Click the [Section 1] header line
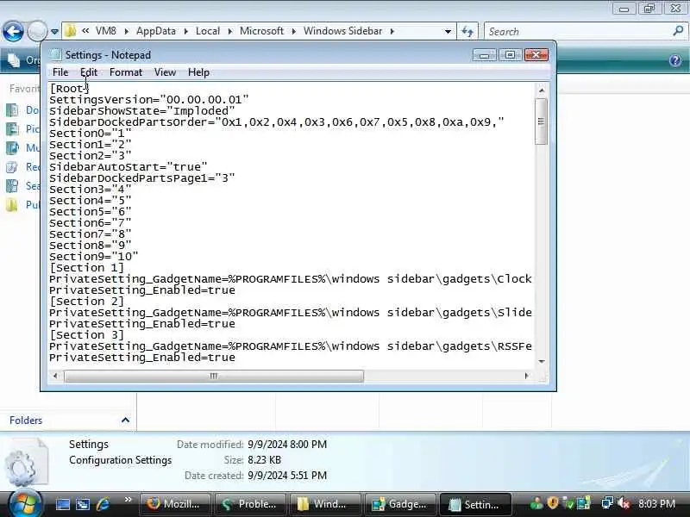This screenshot has width=690, height=517. pos(87,268)
